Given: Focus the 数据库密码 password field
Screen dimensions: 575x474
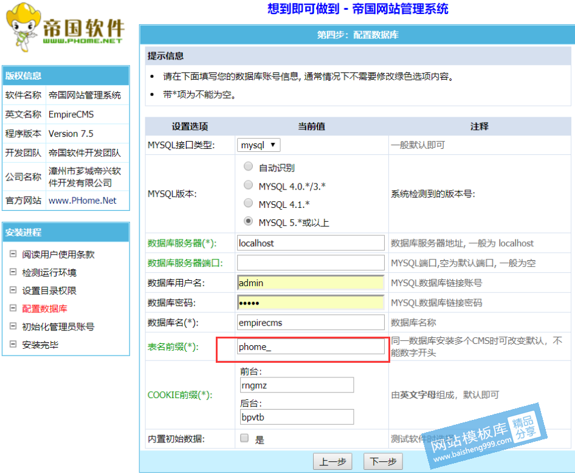Looking at the screenshot, I should (311, 303).
